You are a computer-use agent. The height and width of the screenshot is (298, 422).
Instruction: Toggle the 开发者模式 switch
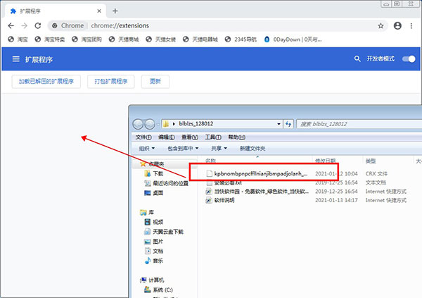pos(408,60)
